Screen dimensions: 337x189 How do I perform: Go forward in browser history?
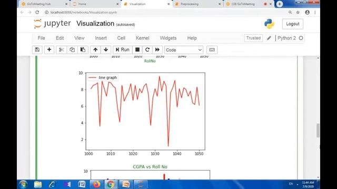pyautogui.click(x=29, y=13)
